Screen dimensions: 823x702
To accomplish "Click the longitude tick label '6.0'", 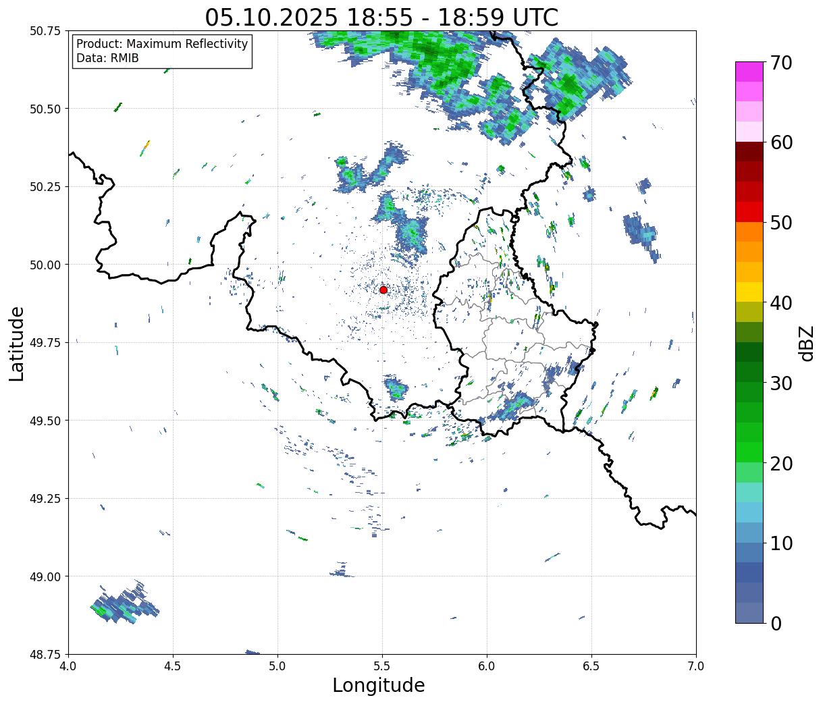I will (x=487, y=666).
